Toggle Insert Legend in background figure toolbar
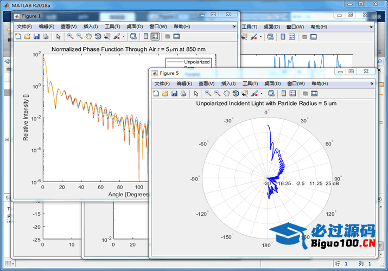 292,37
